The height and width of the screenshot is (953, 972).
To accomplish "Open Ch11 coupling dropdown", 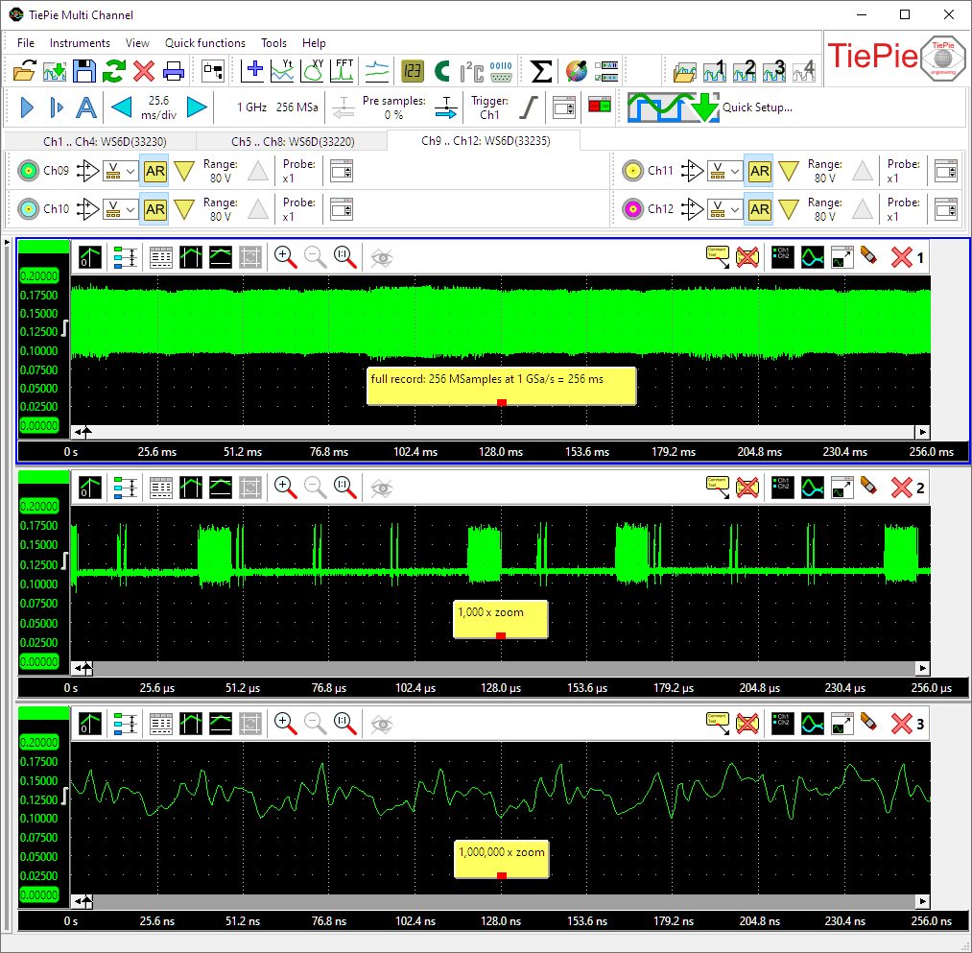I will 725,172.
